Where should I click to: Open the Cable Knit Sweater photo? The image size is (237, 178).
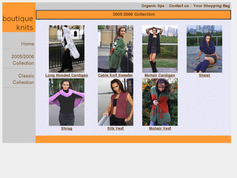115,49
